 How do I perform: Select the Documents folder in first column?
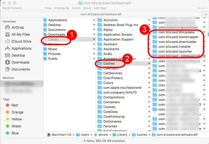coord(70,30)
